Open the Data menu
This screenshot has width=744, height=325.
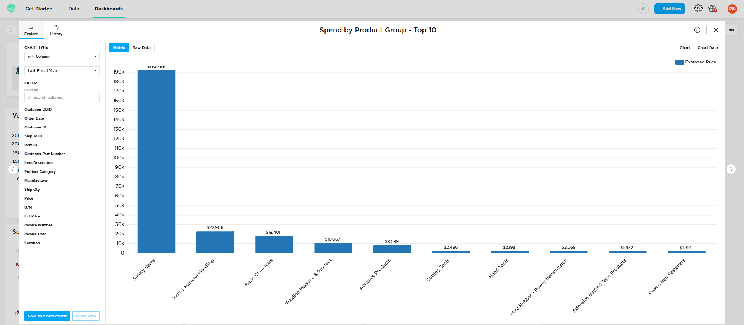(74, 9)
